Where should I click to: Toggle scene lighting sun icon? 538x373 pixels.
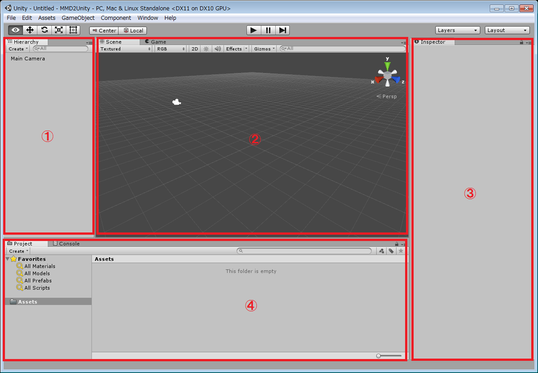[206, 49]
